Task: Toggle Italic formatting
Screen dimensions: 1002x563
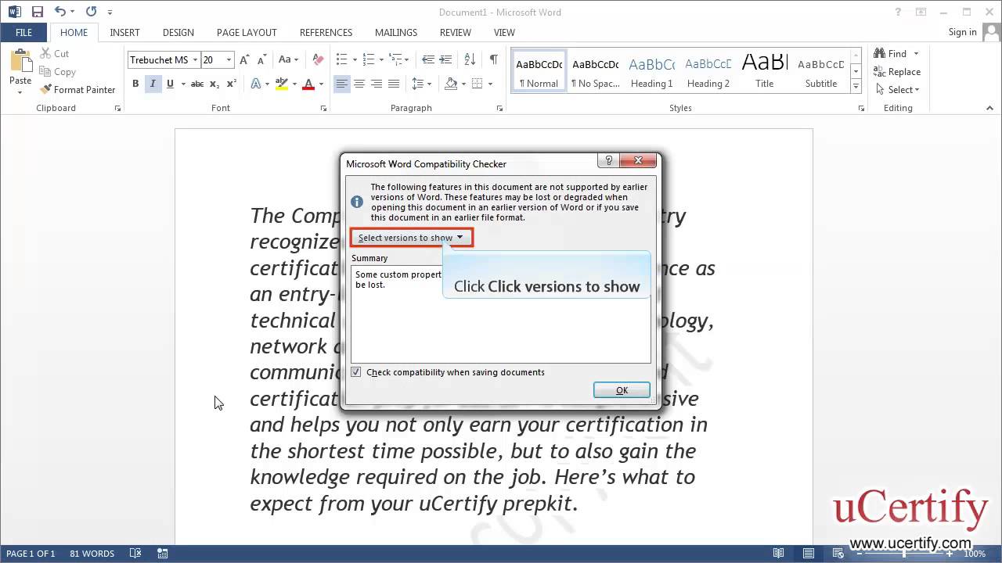Action: (x=153, y=84)
